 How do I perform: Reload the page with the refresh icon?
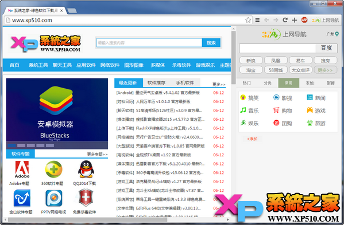pyautogui.click(x=285, y=20)
